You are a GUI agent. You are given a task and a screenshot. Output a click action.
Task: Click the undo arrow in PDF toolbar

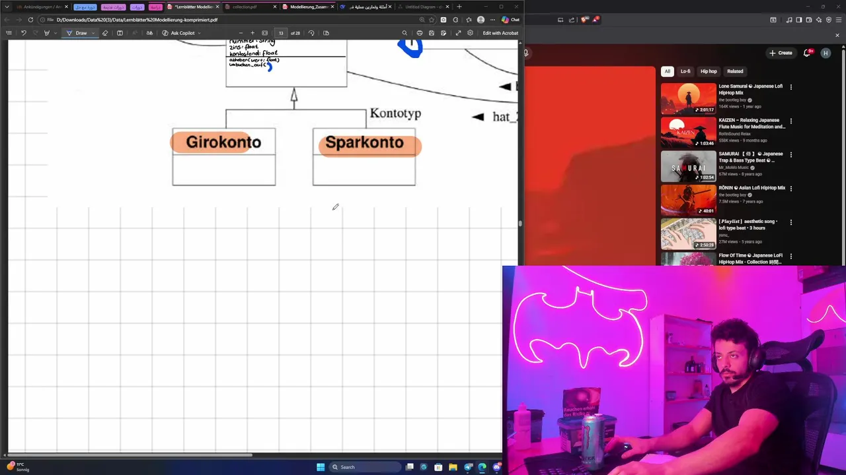coord(24,33)
